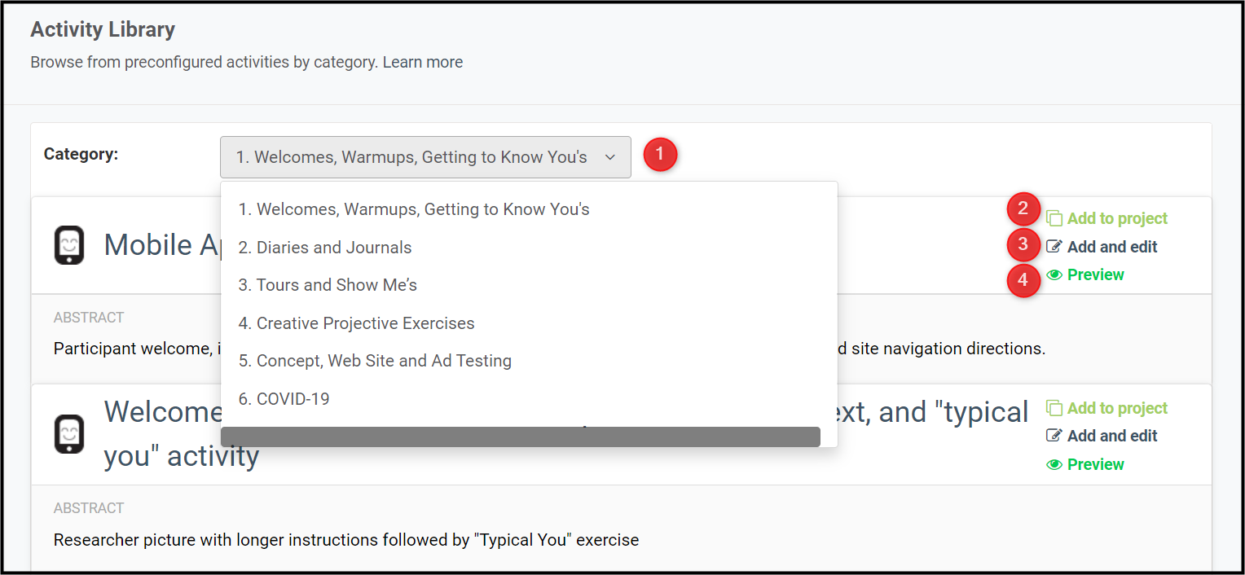Select "4. Creative Projective Exercises"

click(x=356, y=323)
